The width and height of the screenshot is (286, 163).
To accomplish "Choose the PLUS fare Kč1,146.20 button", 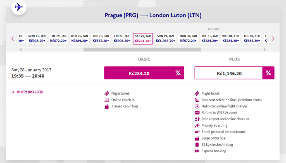I will tap(229, 73).
